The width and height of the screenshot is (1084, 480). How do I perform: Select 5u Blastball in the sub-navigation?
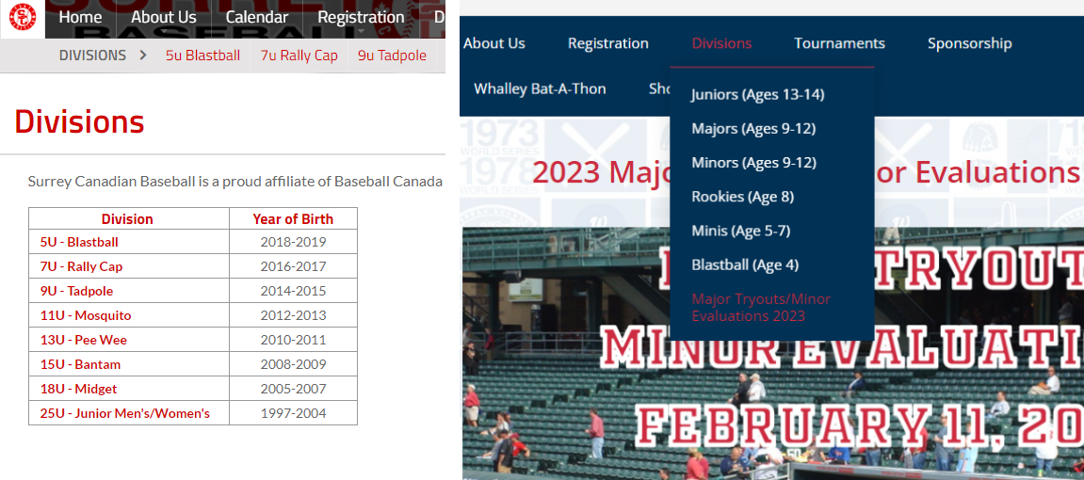[202, 56]
